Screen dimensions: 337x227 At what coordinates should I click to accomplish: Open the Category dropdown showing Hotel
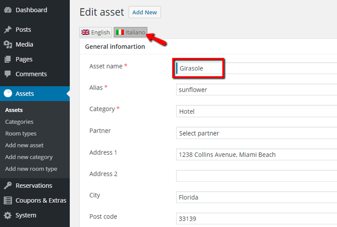point(256,111)
